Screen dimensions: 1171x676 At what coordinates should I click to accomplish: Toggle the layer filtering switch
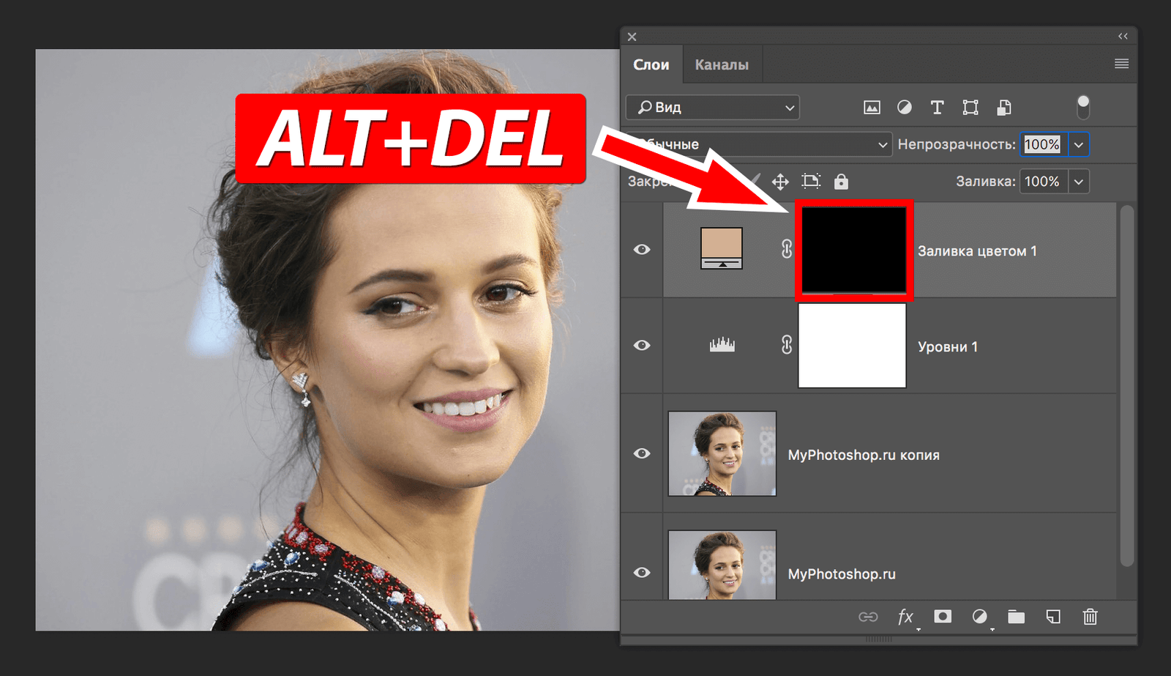tap(1083, 106)
